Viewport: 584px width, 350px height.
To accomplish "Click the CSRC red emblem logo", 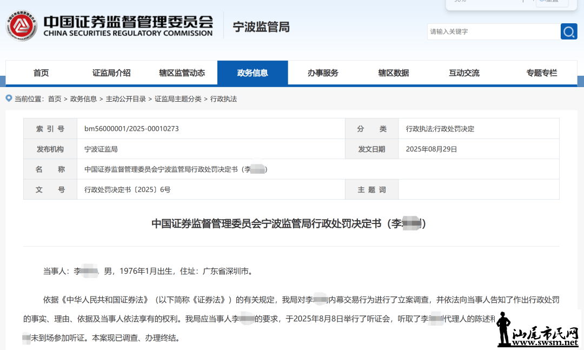I will [x=22, y=25].
